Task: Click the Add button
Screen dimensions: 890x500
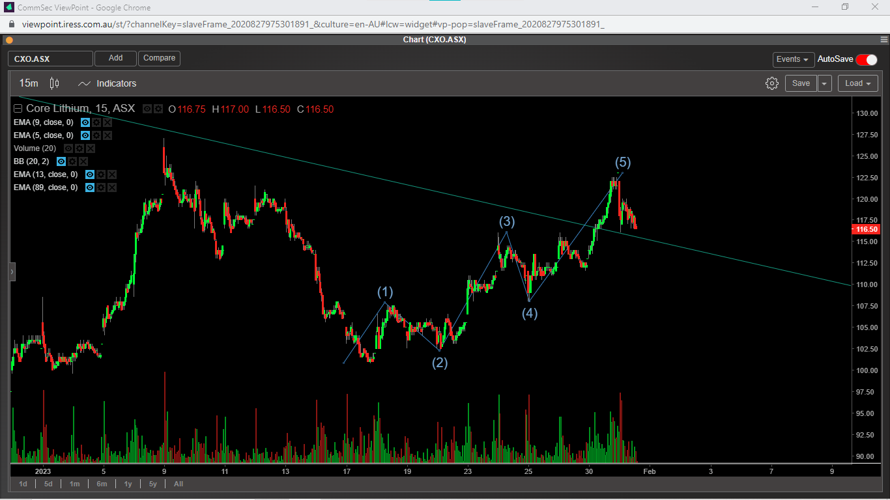Action: [x=115, y=59]
